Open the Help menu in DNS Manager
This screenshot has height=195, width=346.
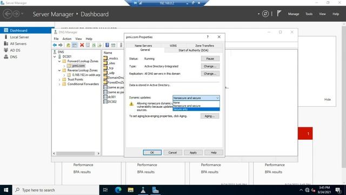89,38
